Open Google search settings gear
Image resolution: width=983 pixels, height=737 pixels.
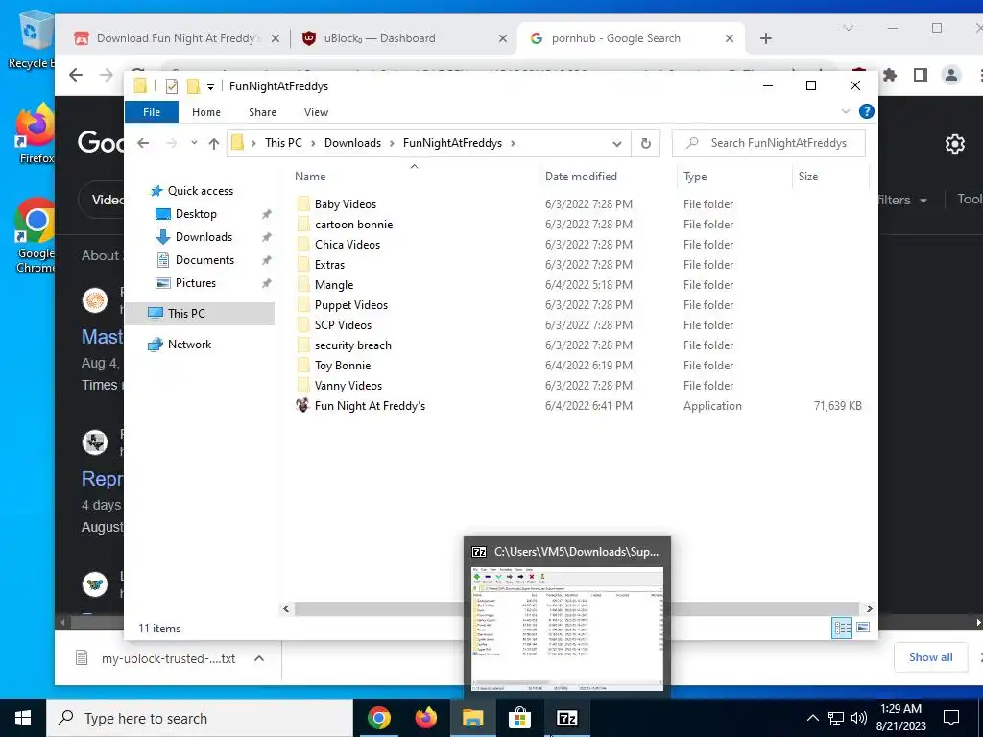click(x=955, y=144)
